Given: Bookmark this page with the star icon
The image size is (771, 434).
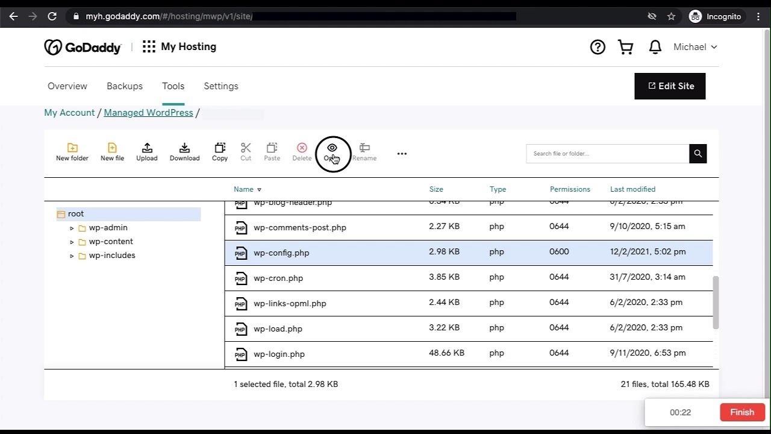Looking at the screenshot, I should (x=671, y=16).
